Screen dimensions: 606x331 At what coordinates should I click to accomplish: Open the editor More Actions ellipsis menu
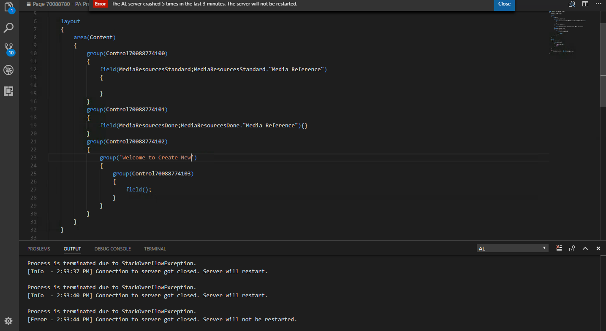598,4
